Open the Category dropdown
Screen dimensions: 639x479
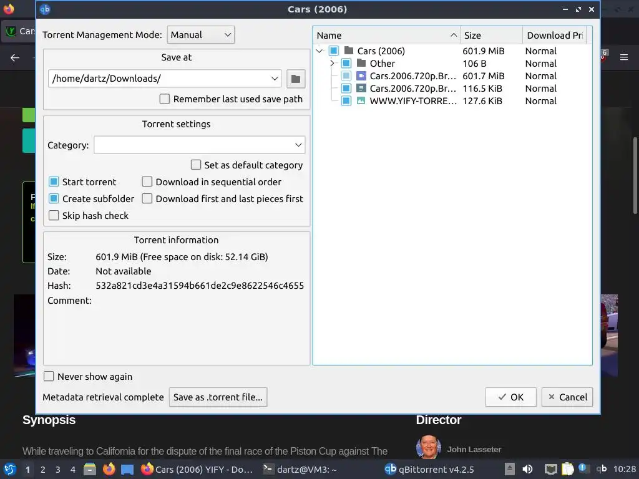click(x=199, y=145)
